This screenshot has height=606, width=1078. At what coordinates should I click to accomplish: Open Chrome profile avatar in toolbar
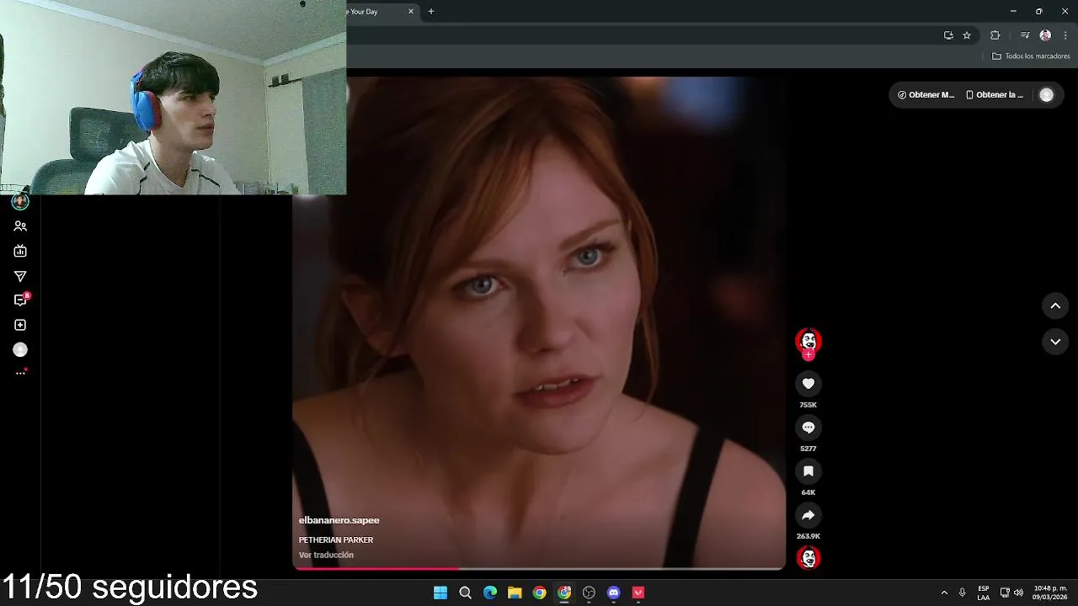(1045, 35)
